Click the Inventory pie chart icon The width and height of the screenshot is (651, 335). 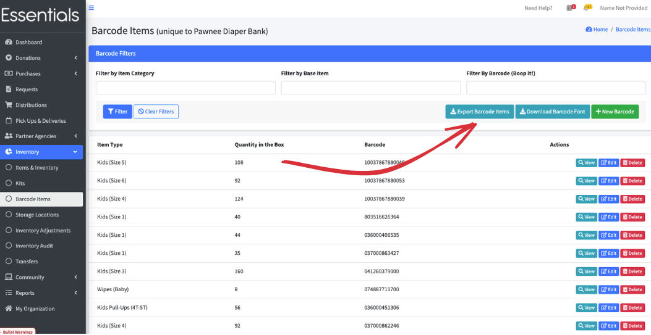click(x=8, y=152)
